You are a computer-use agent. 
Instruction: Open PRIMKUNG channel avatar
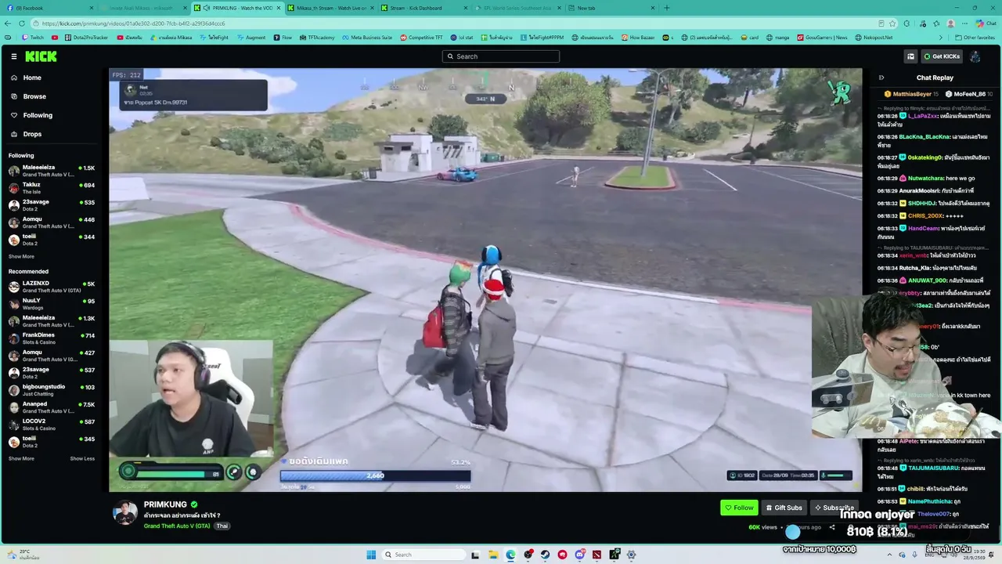(x=125, y=512)
